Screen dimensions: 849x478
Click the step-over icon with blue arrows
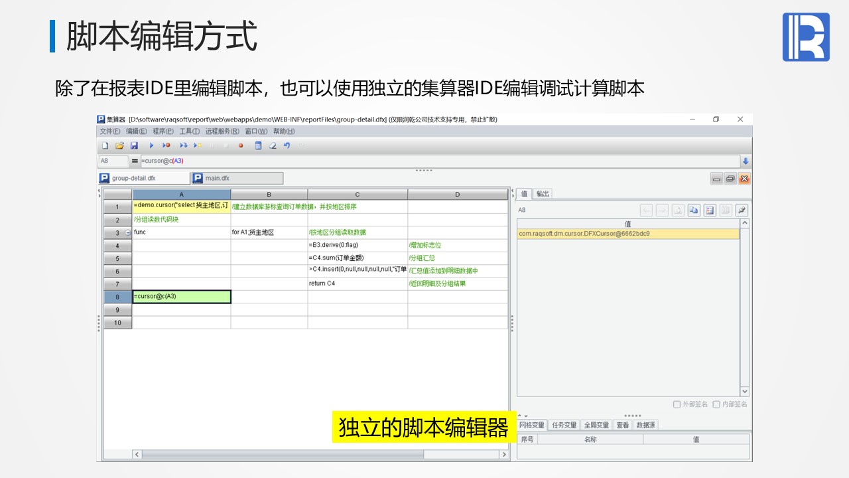click(x=183, y=145)
